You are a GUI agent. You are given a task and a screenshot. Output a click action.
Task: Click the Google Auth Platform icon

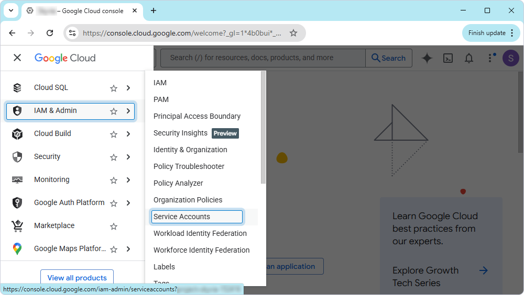[x=17, y=203]
